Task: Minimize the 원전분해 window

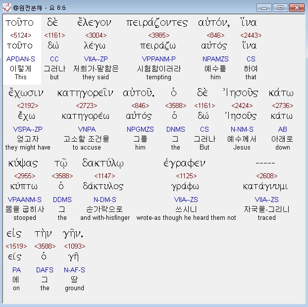Action: 264,8
